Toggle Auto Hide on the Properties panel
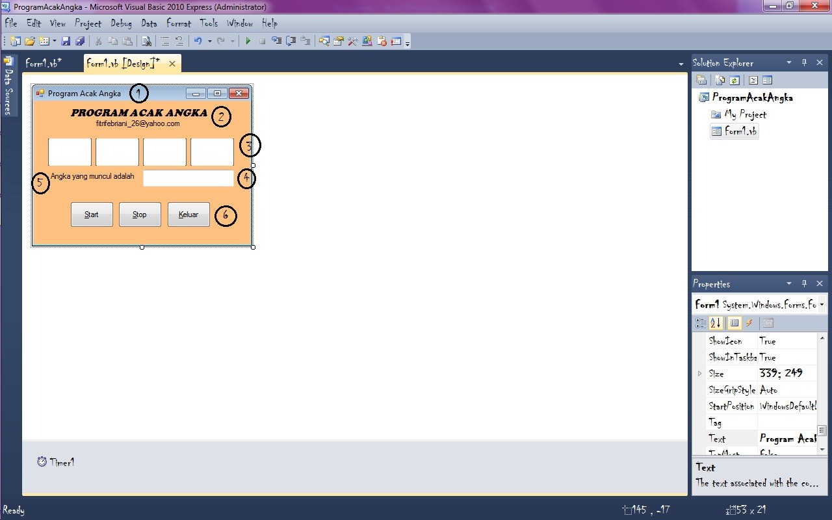This screenshot has width=832, height=520. click(804, 283)
